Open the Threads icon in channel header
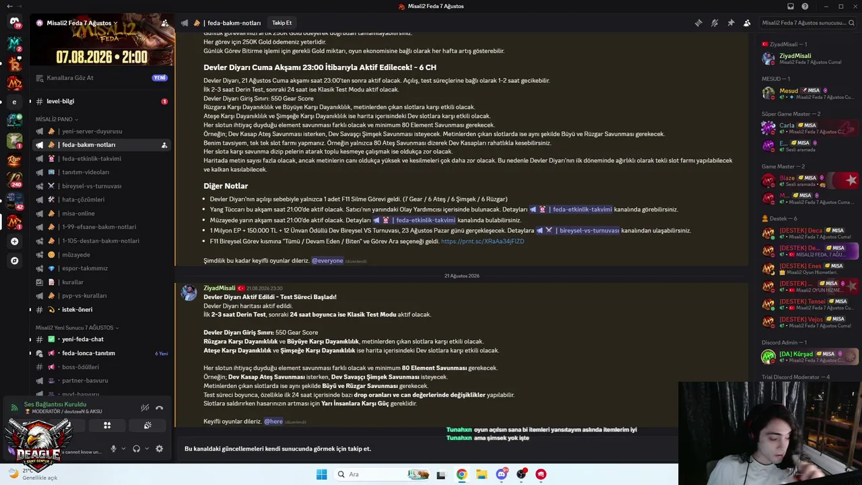This screenshot has height=485, width=862. (698, 23)
